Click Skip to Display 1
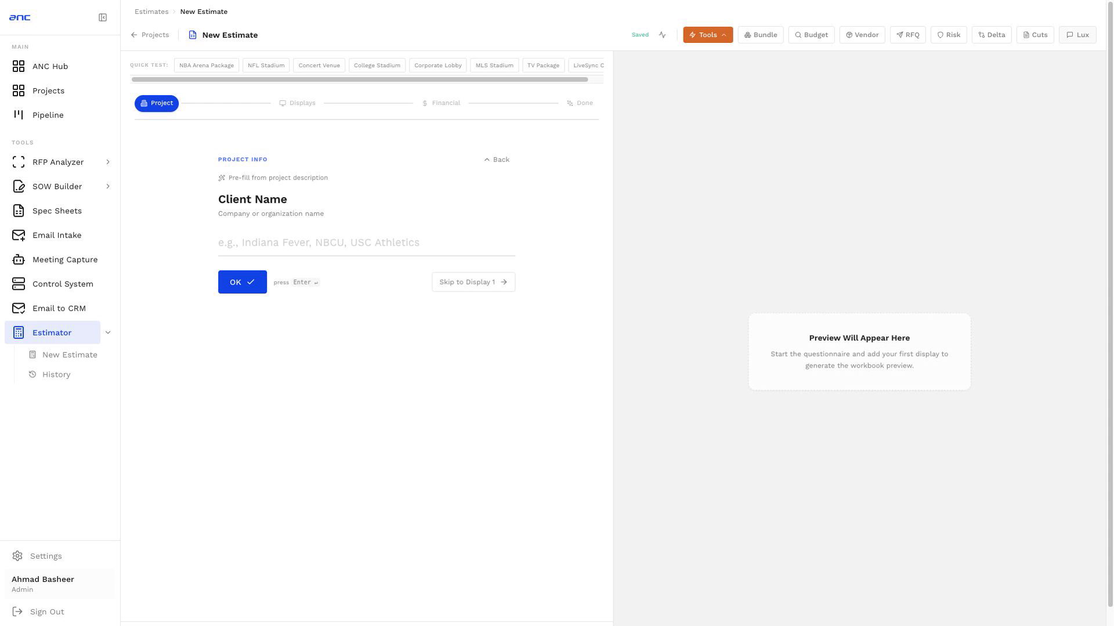The image size is (1114, 626). [x=473, y=282]
